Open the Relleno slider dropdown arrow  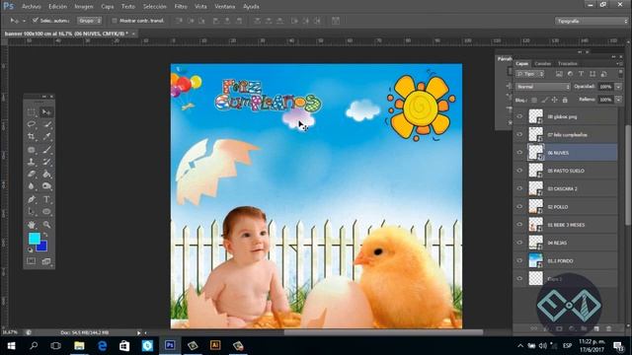[x=618, y=100]
